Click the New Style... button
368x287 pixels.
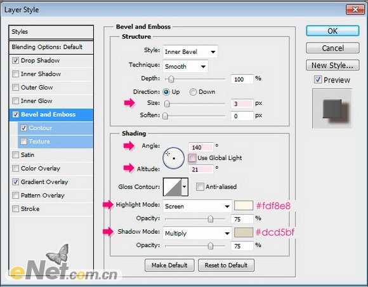(332, 65)
